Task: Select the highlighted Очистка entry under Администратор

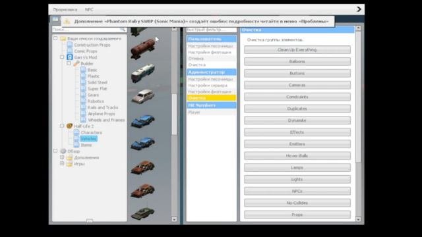Action: (212, 98)
